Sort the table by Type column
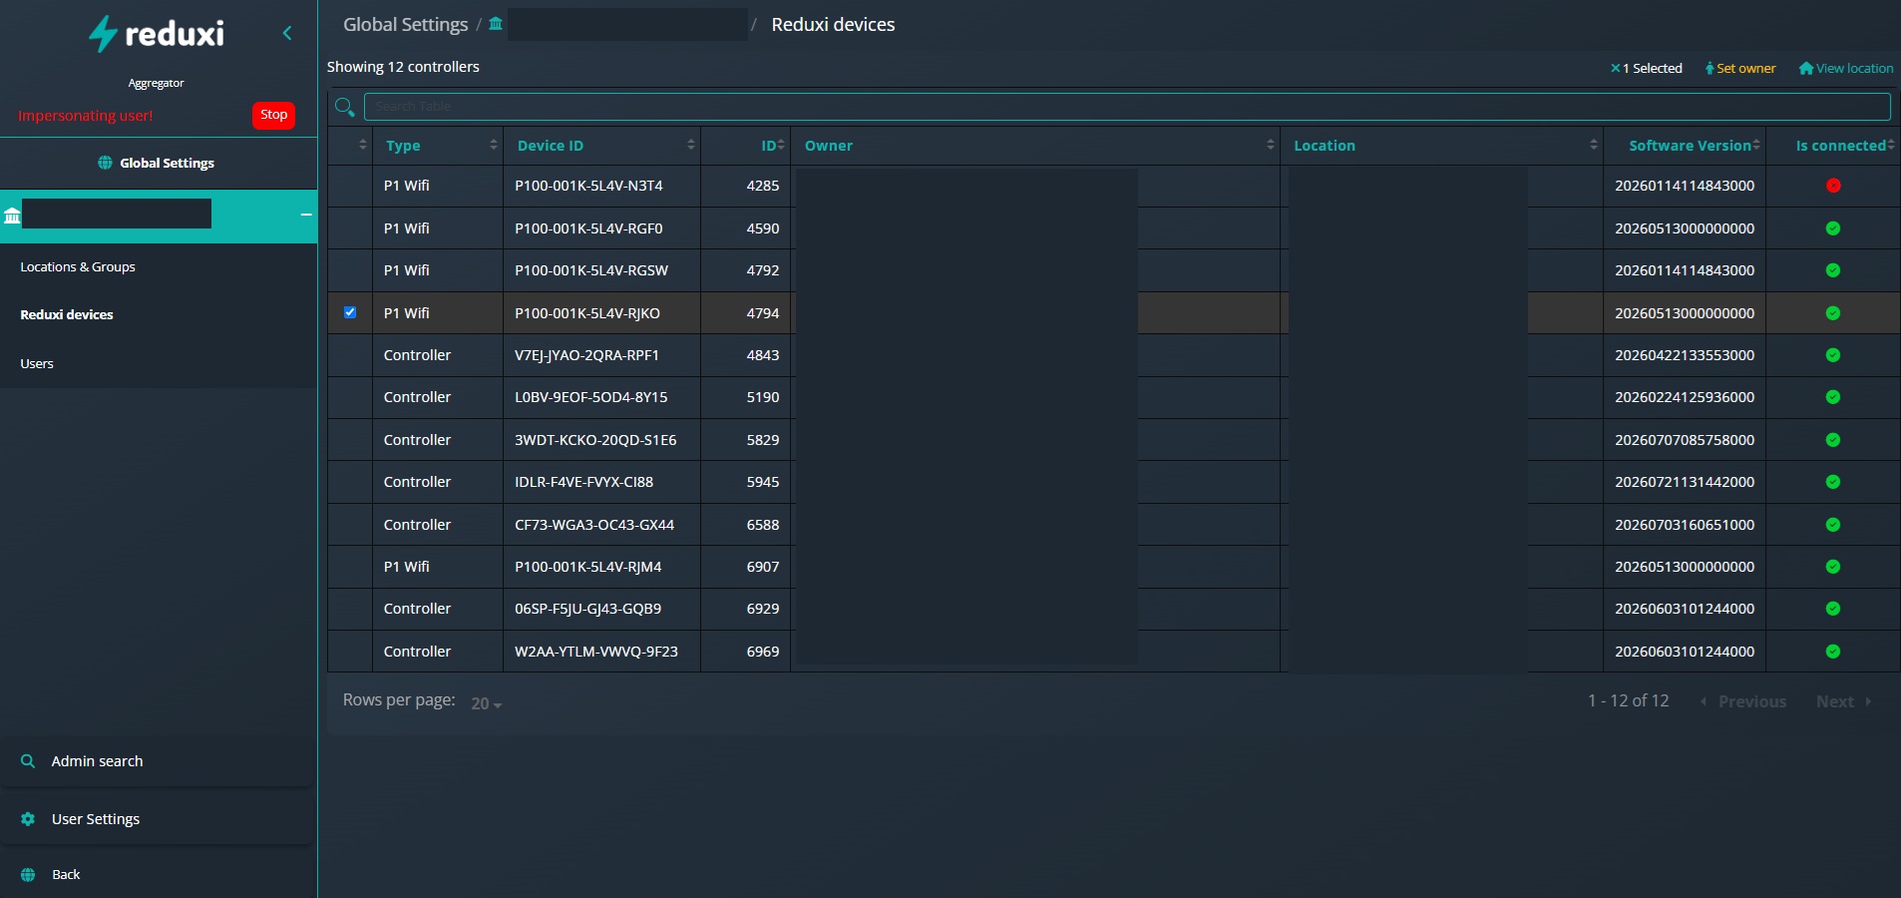 (438, 146)
